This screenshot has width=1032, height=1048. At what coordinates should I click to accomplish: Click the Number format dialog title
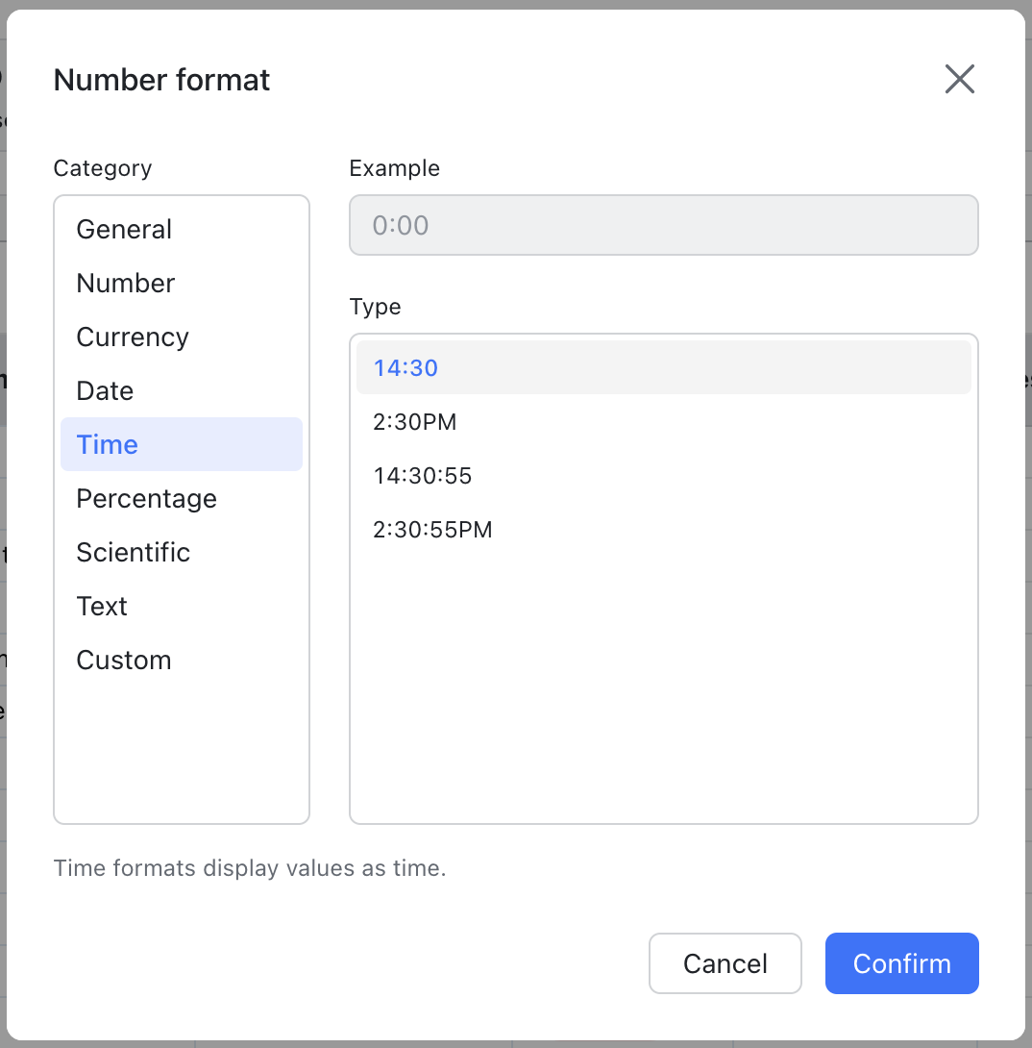161,79
